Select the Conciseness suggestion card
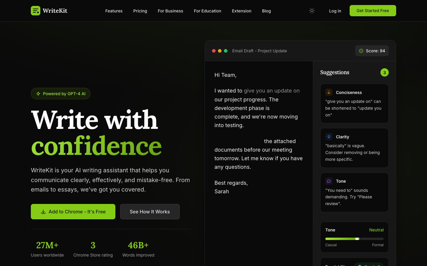This screenshot has height=266, width=427. (x=354, y=103)
